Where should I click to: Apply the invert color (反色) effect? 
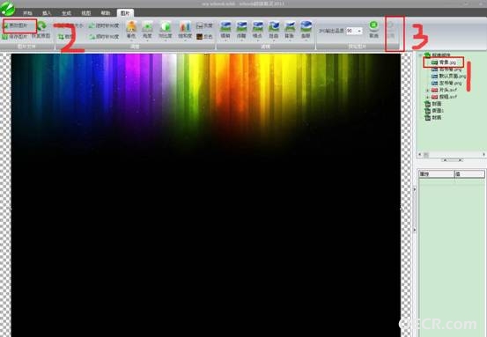204,37
